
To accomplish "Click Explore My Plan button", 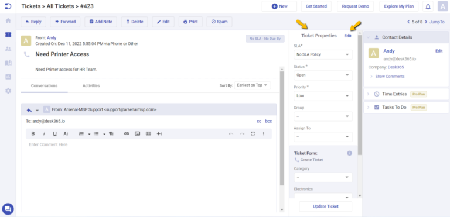I will [399, 6].
